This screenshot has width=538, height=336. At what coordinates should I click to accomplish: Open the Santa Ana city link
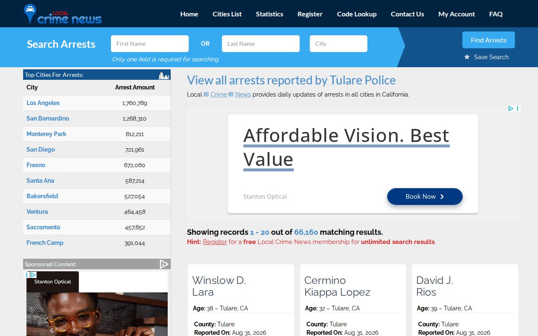point(40,181)
